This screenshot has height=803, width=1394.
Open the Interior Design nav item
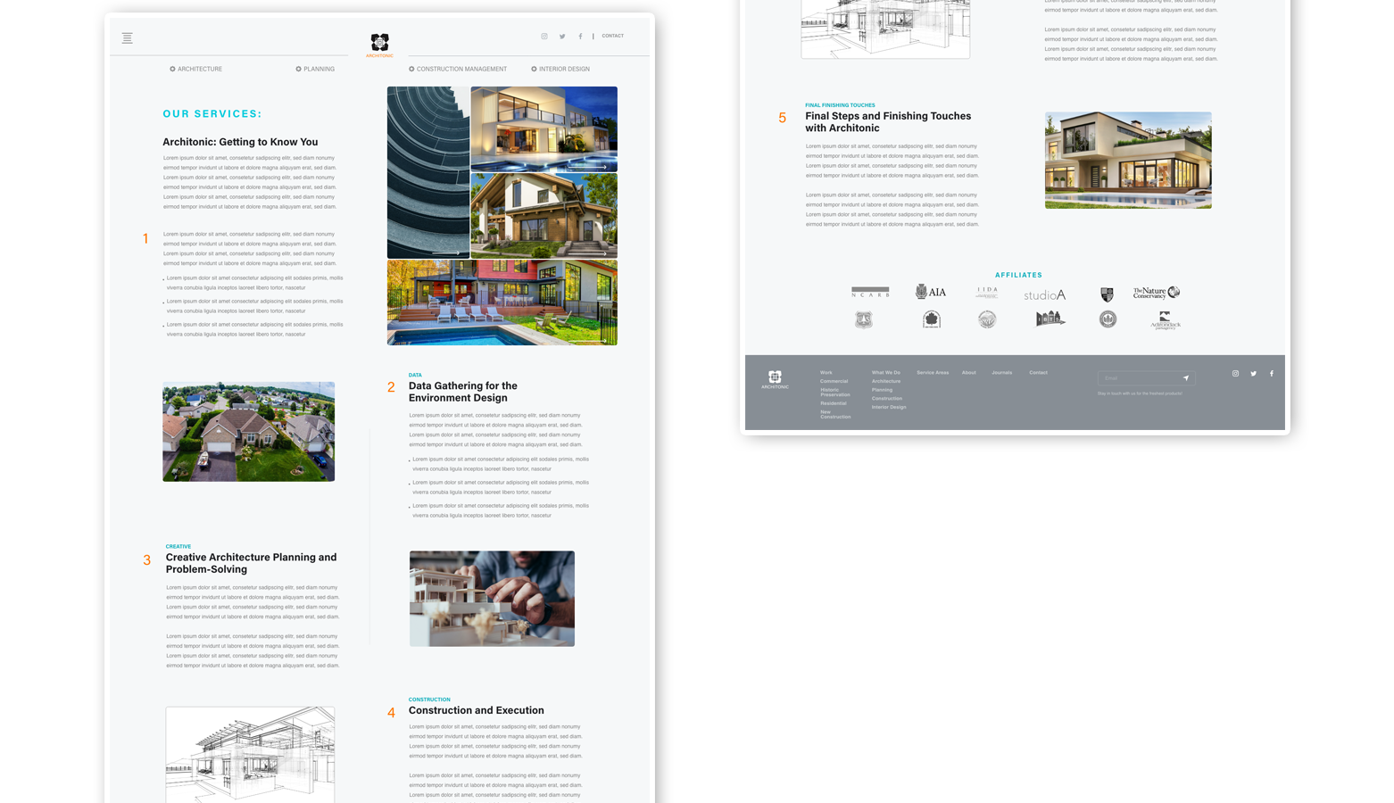560,69
